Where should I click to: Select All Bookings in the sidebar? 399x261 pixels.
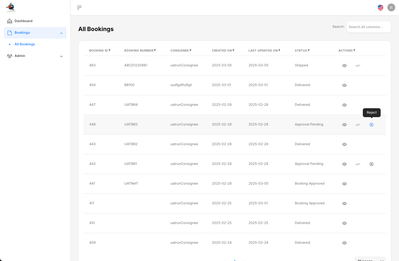point(25,44)
